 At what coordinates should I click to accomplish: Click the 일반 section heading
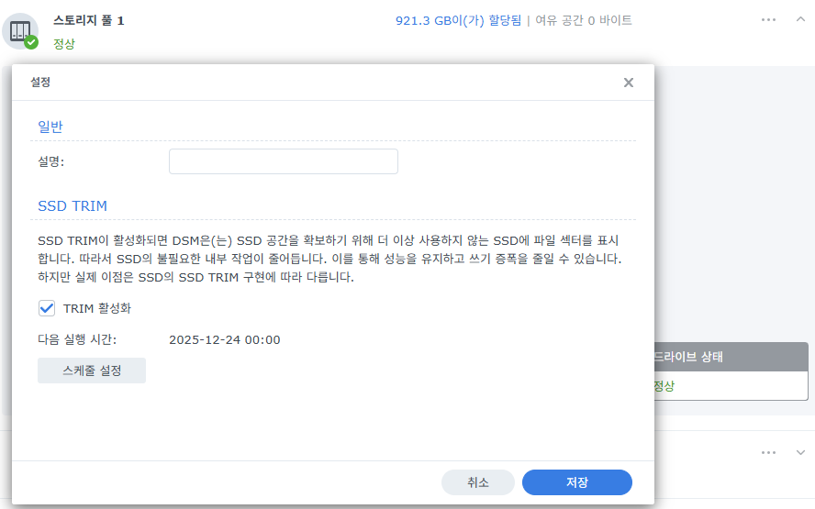50,127
